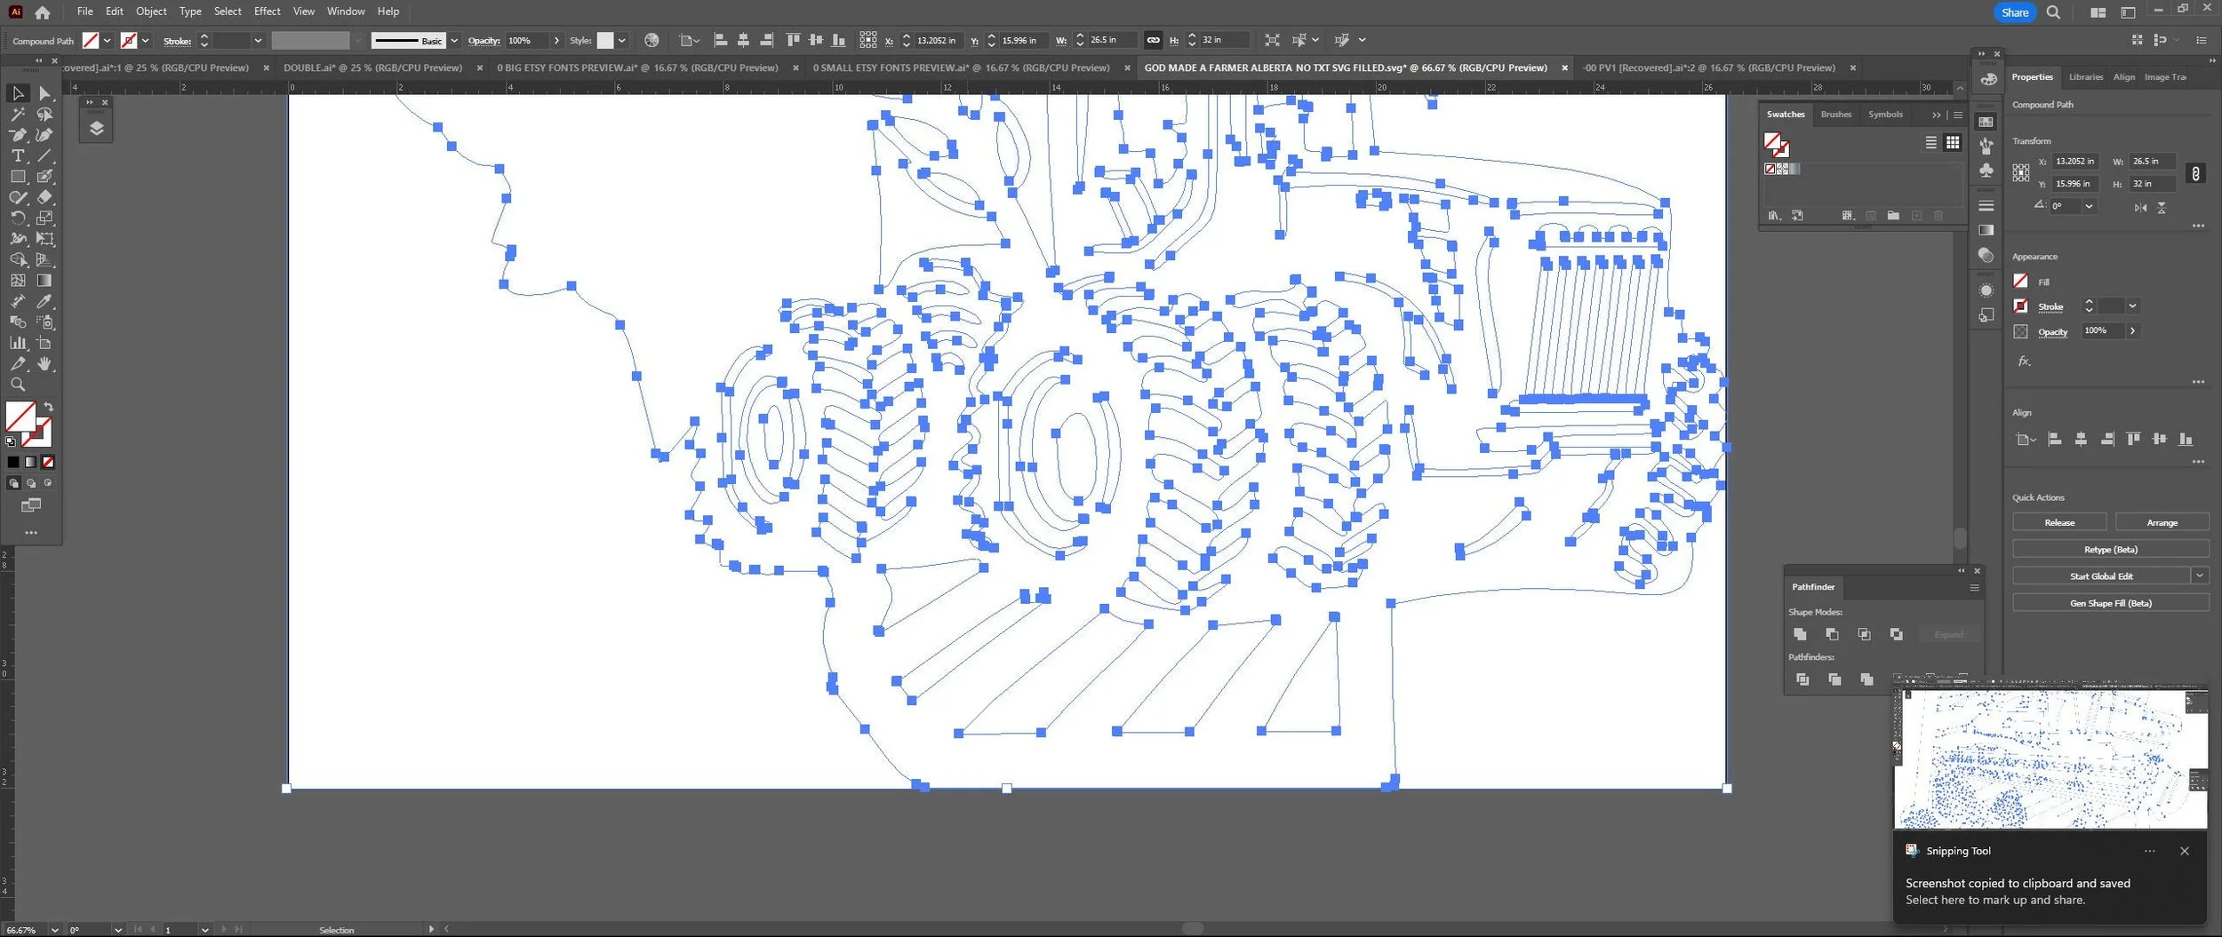The image size is (2222, 937).
Task: Open the Effect menu
Action: [x=267, y=12]
